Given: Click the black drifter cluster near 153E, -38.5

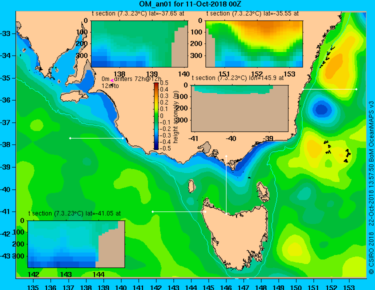Looking at the screenshot, I should 346,155.
